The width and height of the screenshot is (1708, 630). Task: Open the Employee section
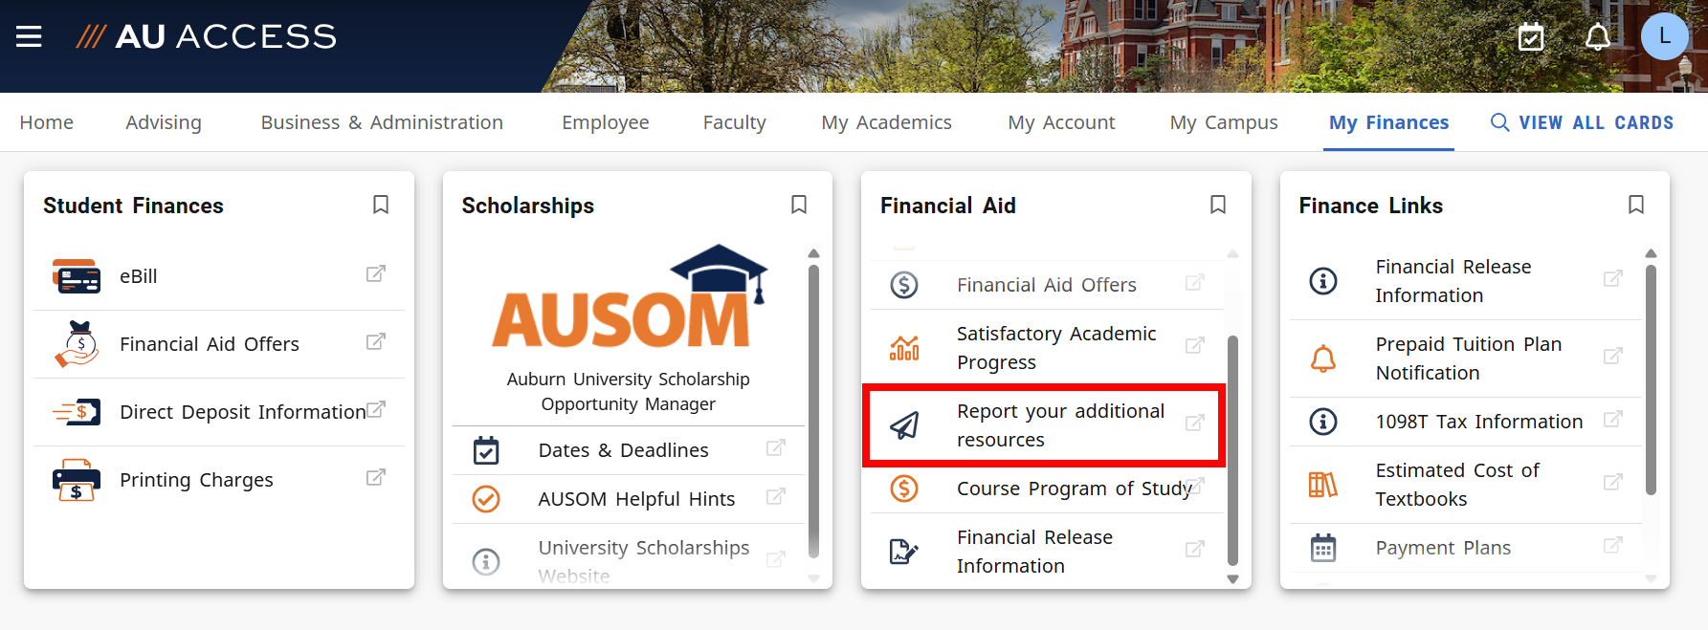coord(605,122)
